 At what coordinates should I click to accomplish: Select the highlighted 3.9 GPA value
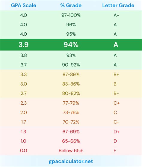[24, 44]
